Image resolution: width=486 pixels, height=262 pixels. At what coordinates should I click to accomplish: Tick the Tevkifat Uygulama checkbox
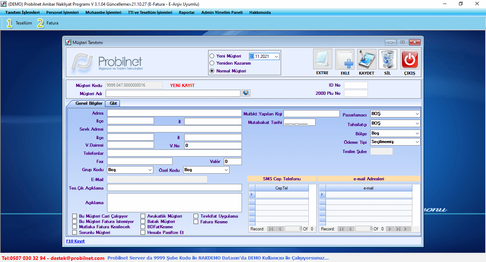pos(196,216)
